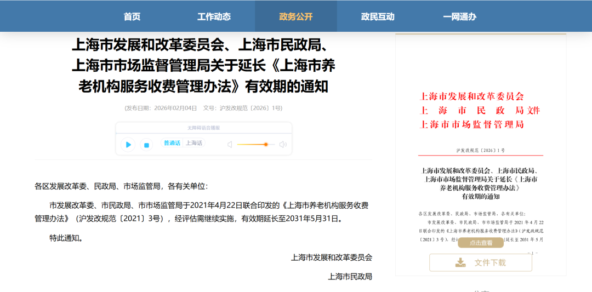592x292 pixels.
Task: Click the loud-volume speaker icon
Action: click(283, 145)
